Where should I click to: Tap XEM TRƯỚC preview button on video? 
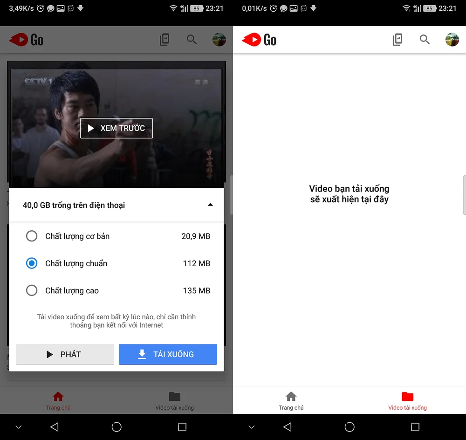(116, 128)
